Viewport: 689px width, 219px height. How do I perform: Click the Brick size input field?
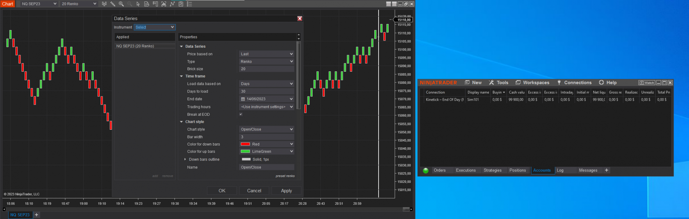267,69
